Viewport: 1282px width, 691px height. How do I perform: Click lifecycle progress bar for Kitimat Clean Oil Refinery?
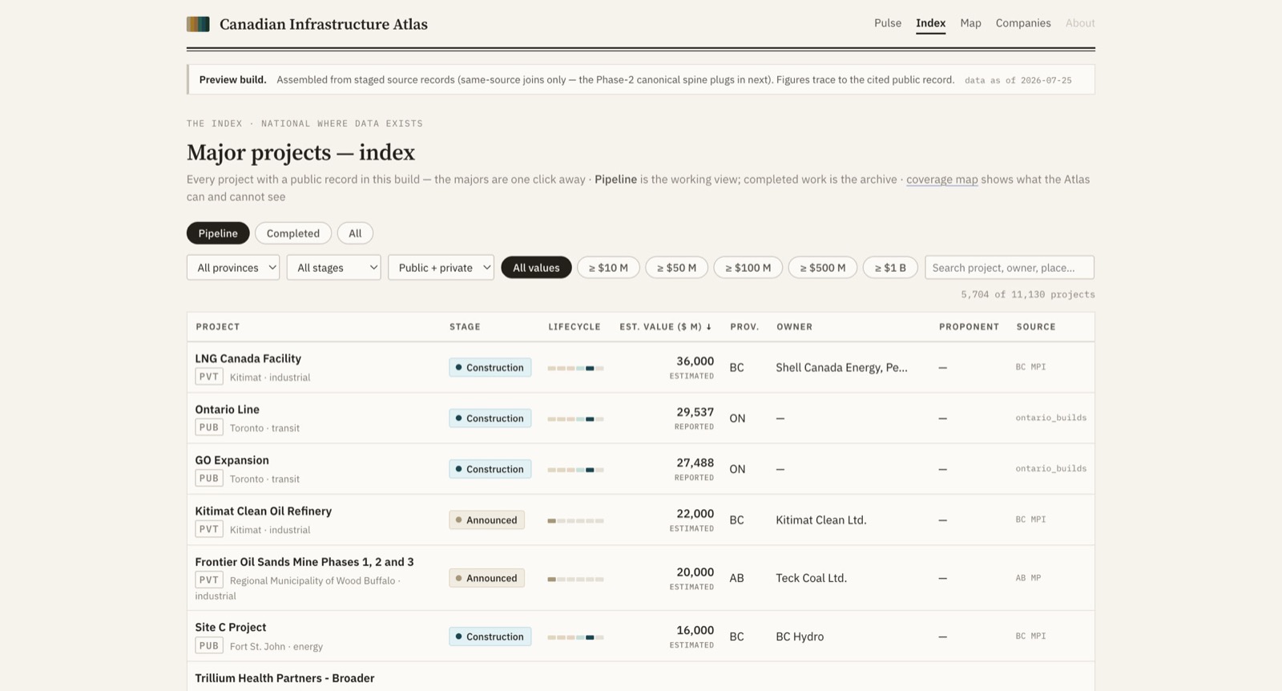[x=576, y=521]
